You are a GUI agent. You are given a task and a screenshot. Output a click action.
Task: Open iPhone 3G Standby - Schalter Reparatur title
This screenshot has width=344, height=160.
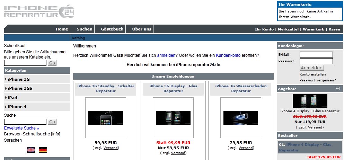coord(106,89)
